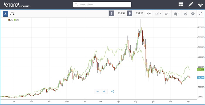This screenshot has height=105, width=205.
Task: Click the buy price 138.25
Action: (139, 13)
